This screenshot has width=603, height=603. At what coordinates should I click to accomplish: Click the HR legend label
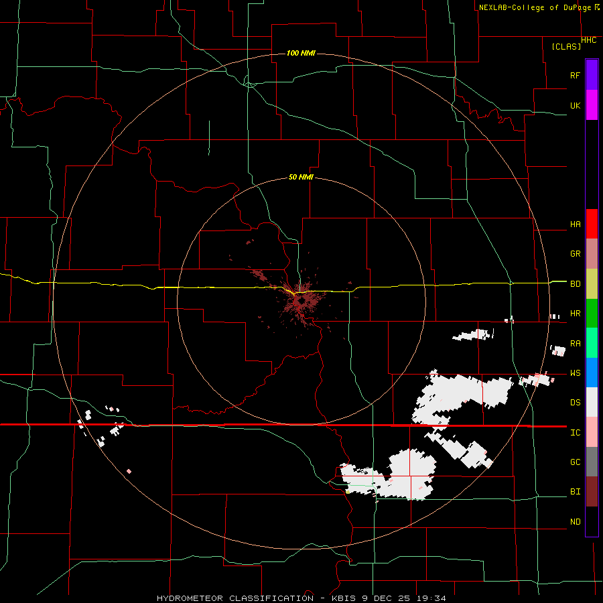575,314
